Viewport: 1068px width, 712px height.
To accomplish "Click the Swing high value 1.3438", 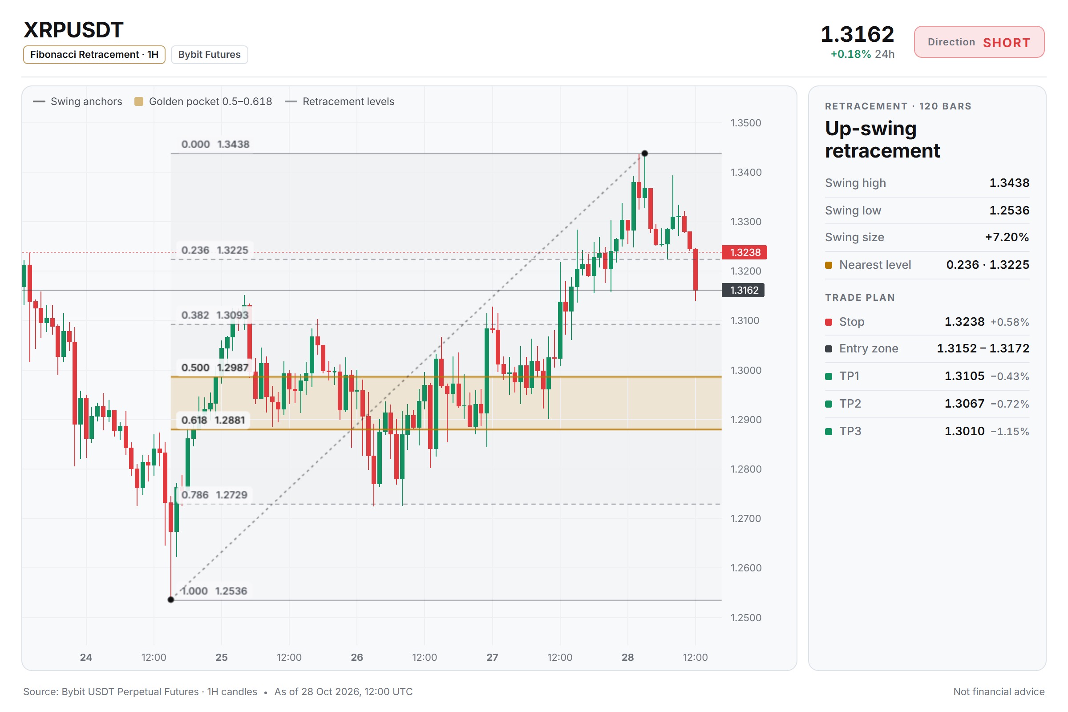I will [1009, 183].
